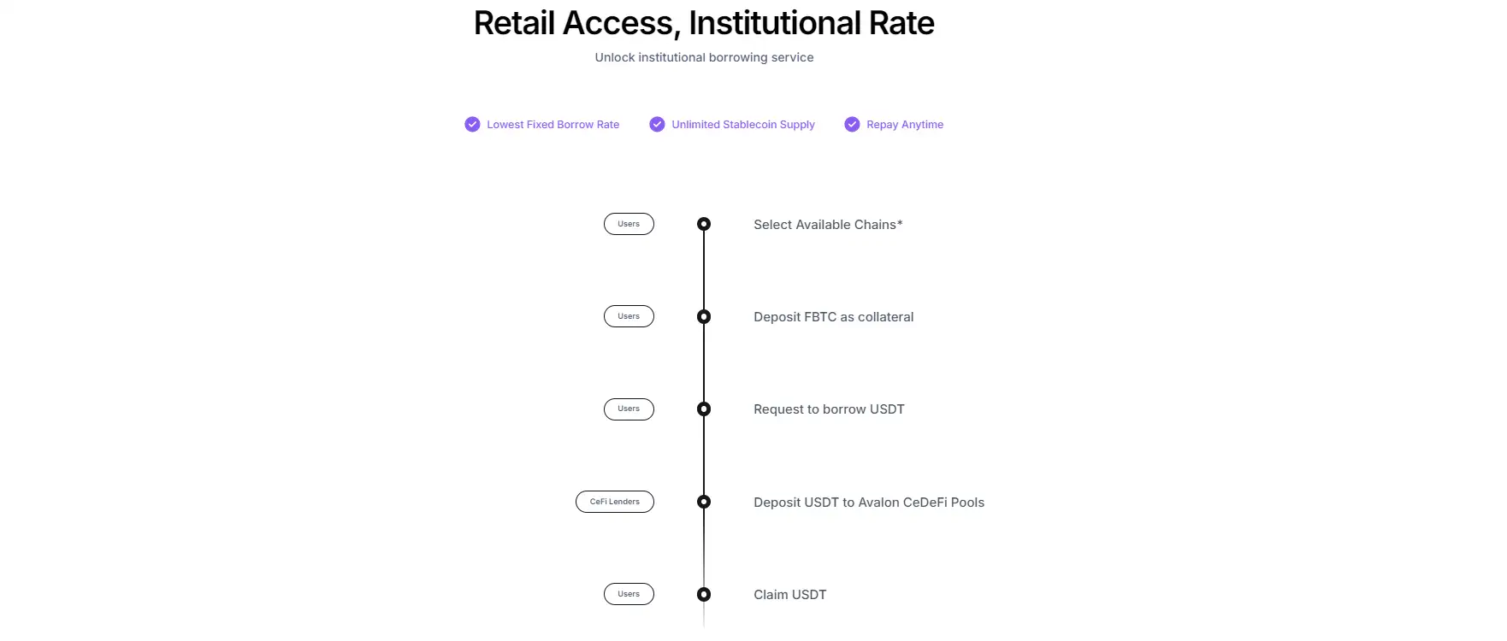Click the Unlimited Stablecoin Supply label
The height and width of the screenshot is (641, 1507).
[743, 125]
